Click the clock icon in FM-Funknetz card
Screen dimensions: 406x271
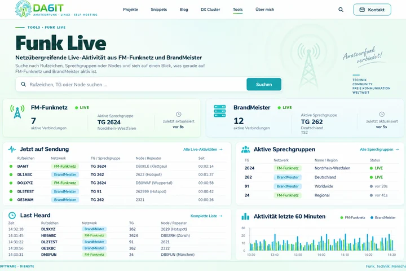(x=178, y=114)
